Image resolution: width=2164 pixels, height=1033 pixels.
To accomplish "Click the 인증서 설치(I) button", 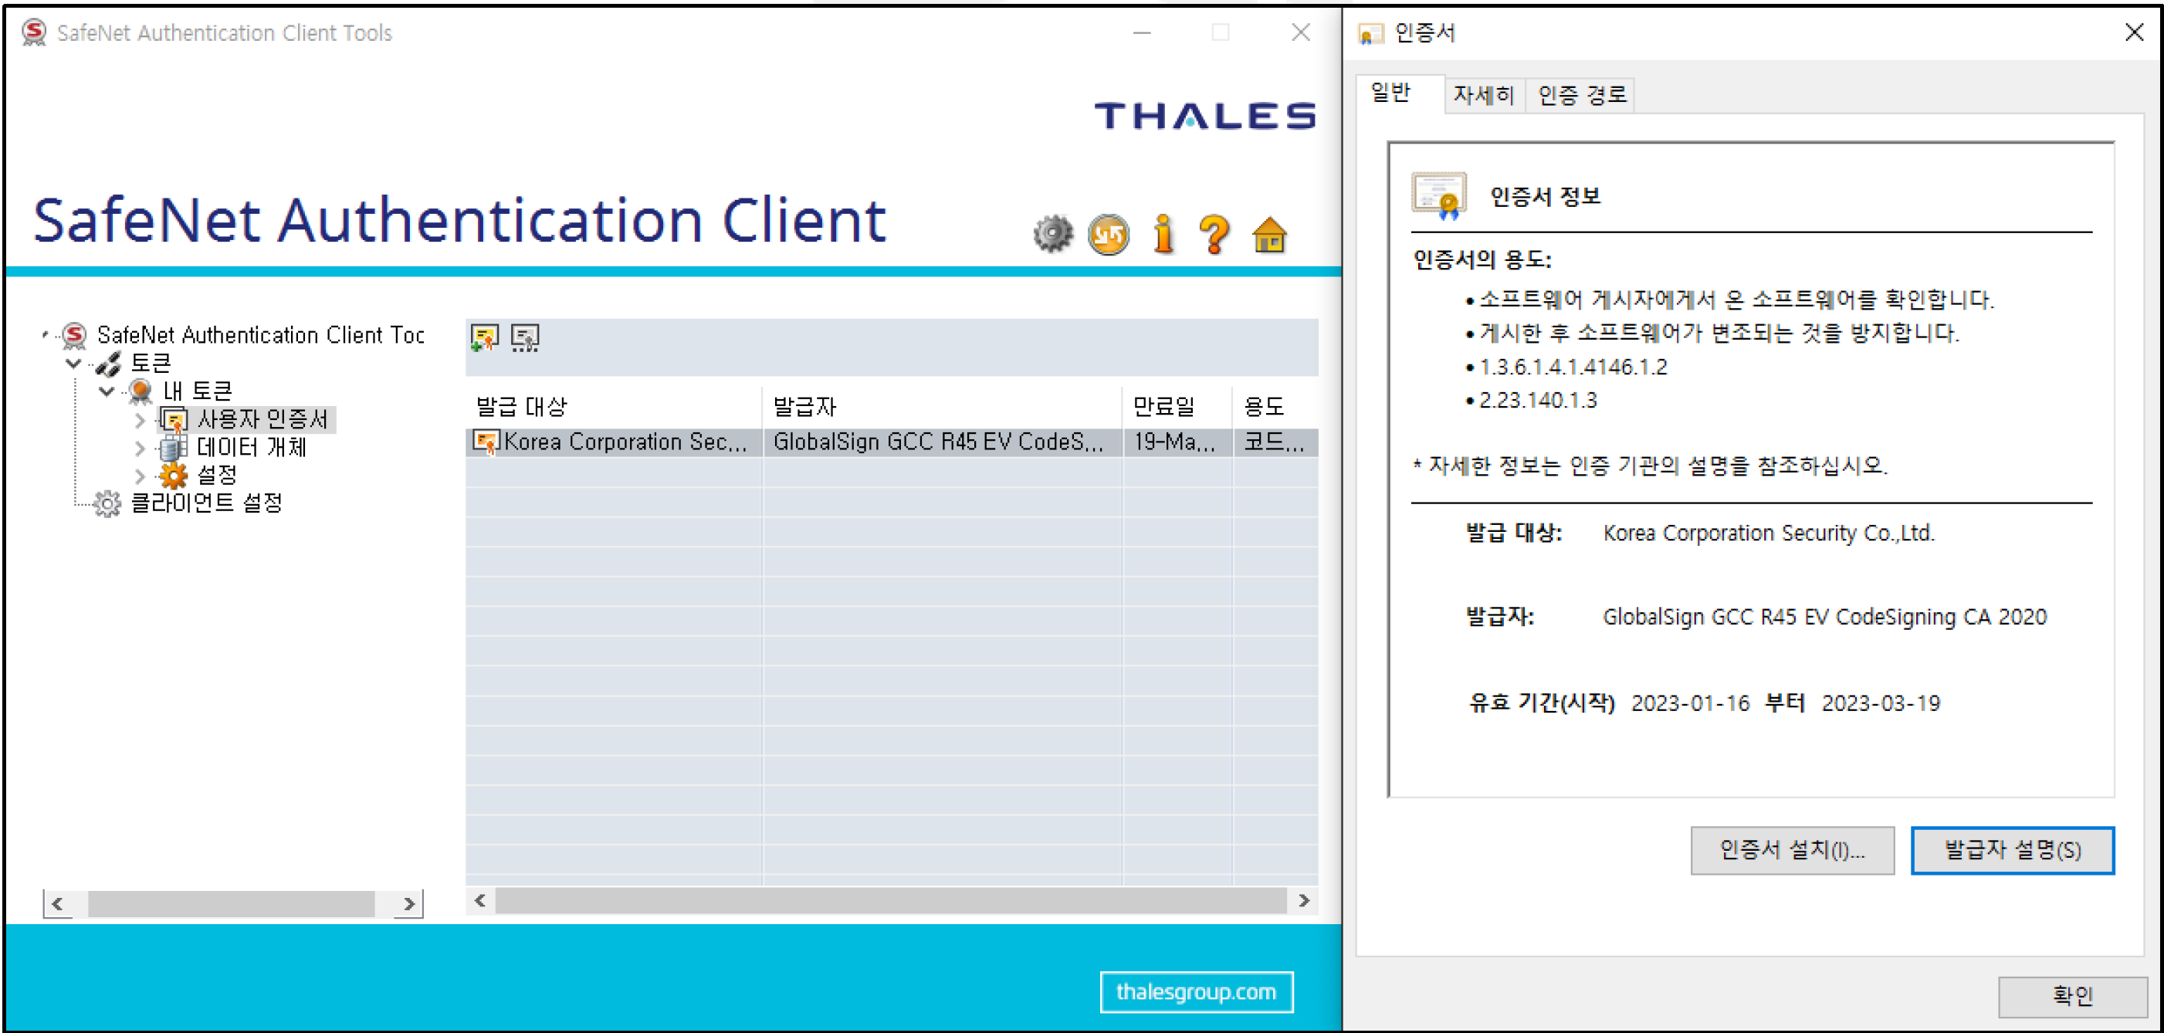I will 1792,850.
